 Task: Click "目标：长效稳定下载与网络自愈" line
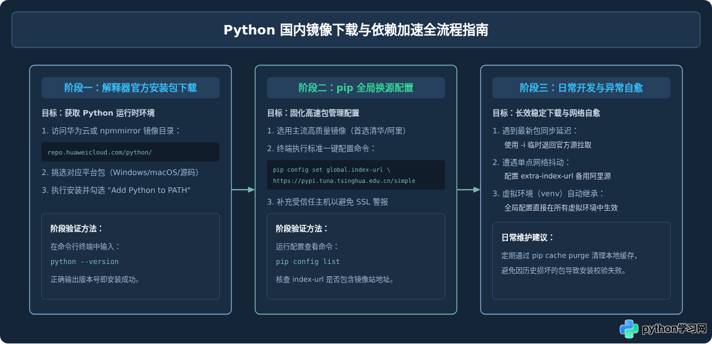(x=546, y=113)
